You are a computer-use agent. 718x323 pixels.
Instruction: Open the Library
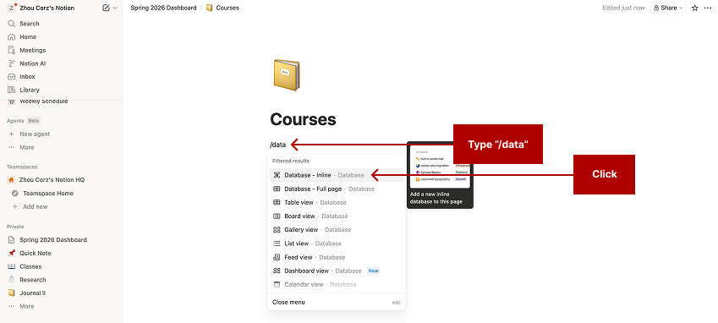(62, 90)
